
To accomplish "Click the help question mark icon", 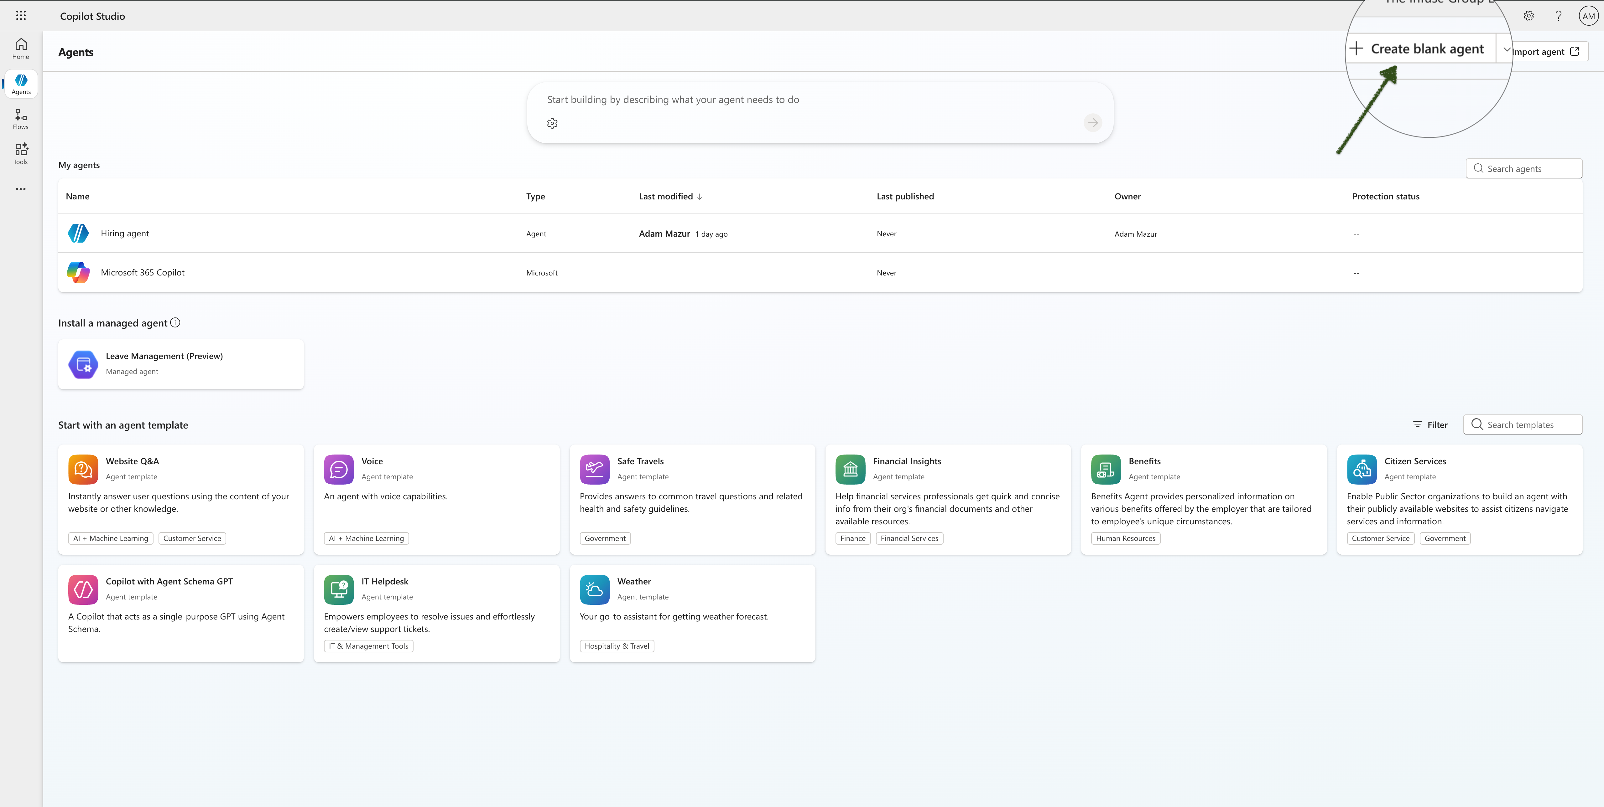I will pyautogui.click(x=1559, y=16).
